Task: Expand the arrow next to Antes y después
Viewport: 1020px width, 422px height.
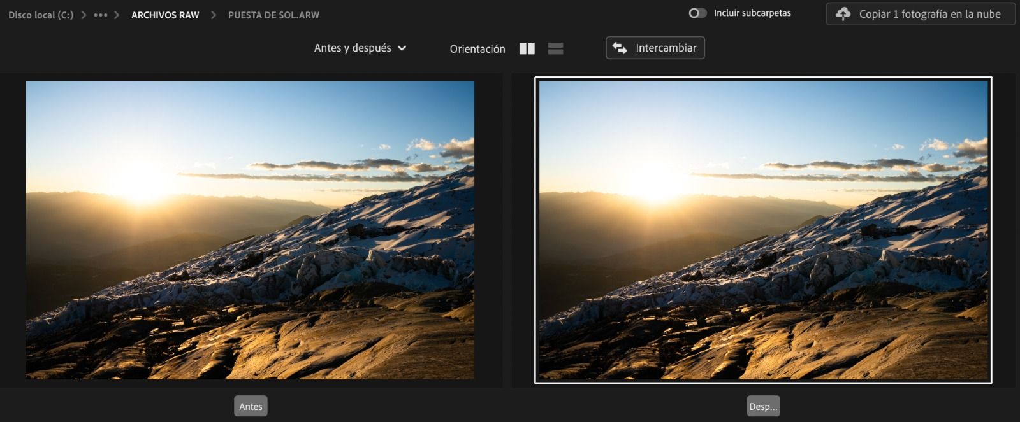Action: click(x=402, y=48)
